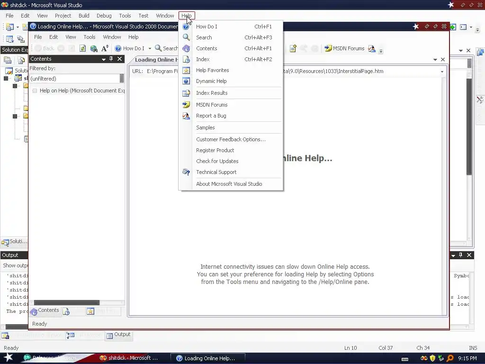Click How Do I button in Document Explorer toolbar
Screen dimensions: 485x364
(x=130, y=48)
